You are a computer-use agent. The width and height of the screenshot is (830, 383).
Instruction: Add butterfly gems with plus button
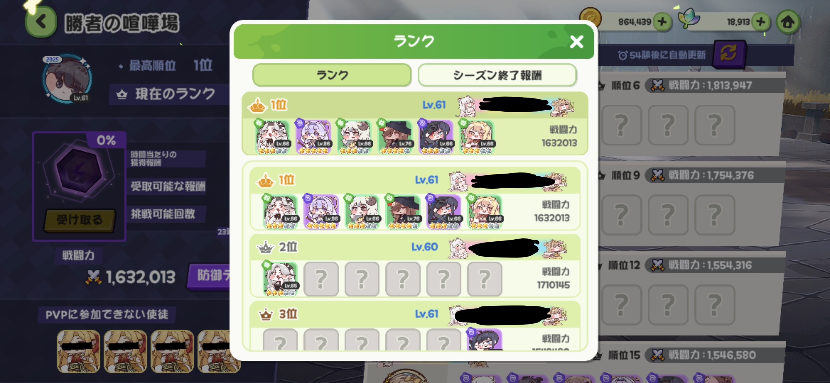[761, 22]
